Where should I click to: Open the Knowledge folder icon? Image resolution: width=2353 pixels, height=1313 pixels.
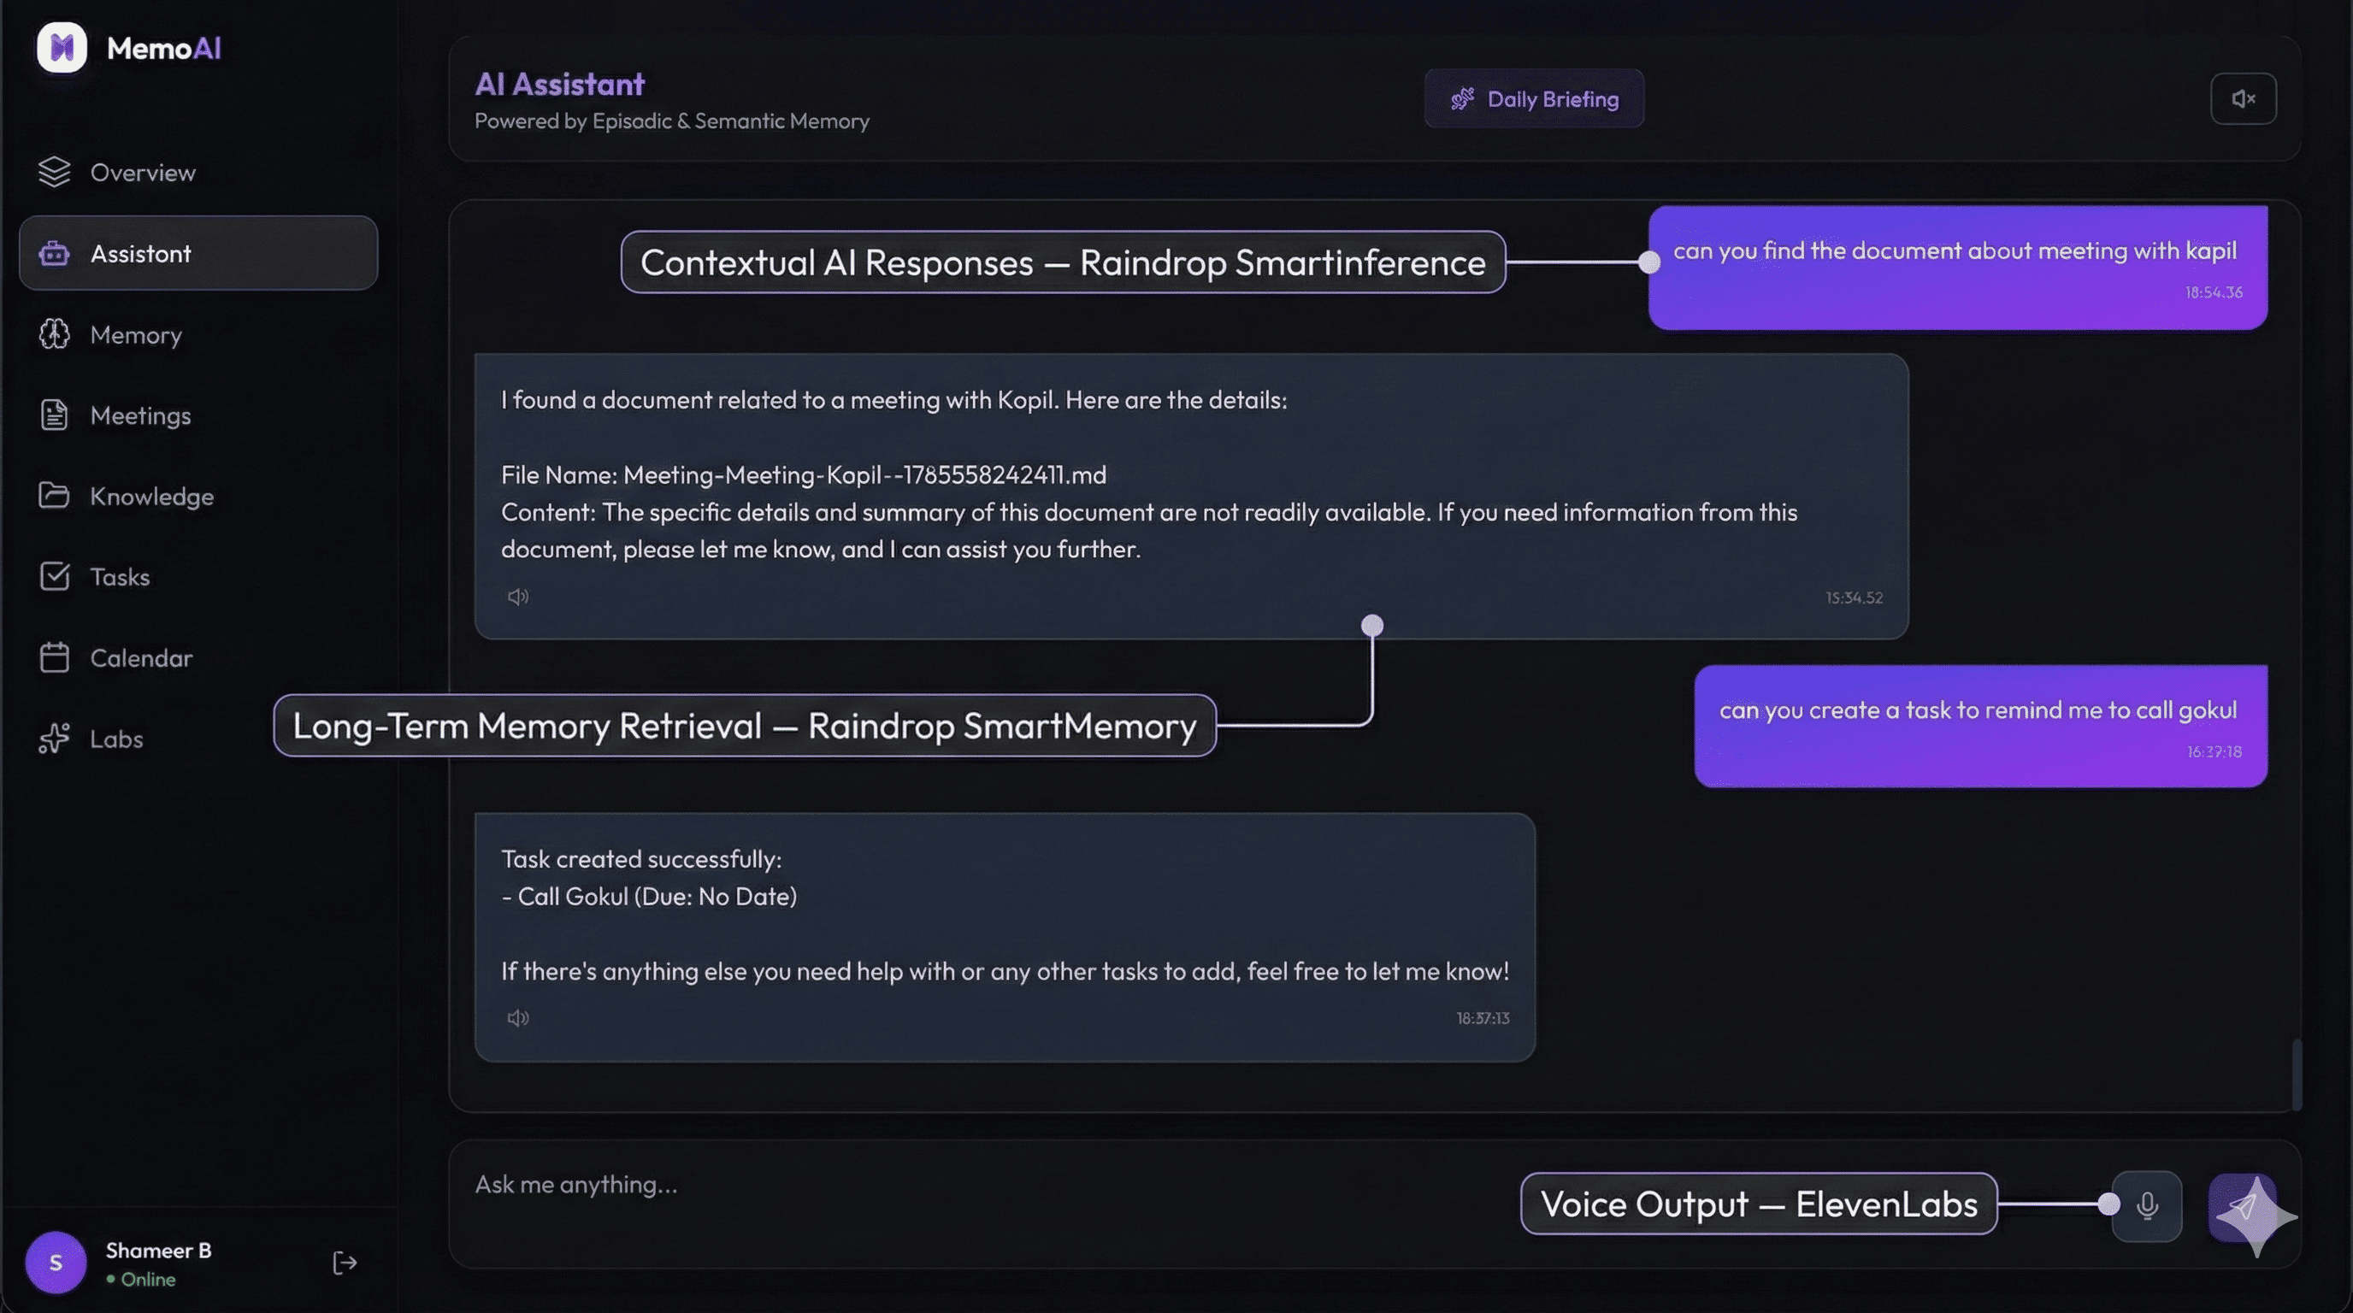click(x=54, y=496)
